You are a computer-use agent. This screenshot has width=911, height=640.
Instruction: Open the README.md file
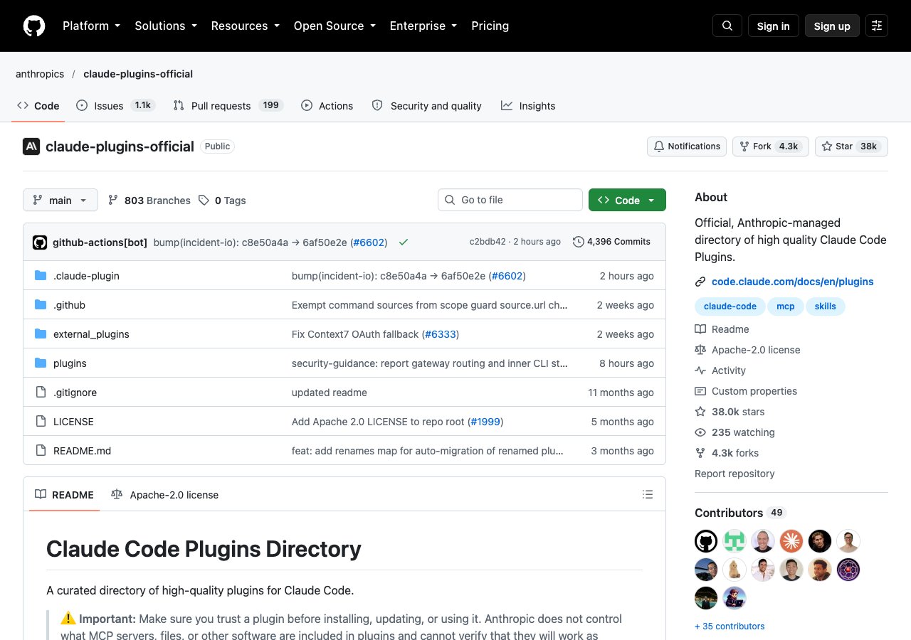[x=82, y=451]
